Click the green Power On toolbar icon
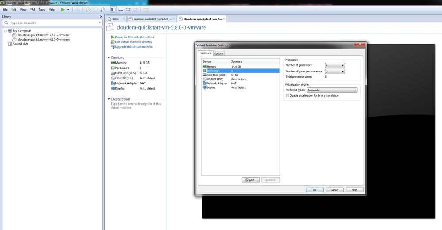Image resolution: width=442 pixels, height=230 pixels. [63, 10]
